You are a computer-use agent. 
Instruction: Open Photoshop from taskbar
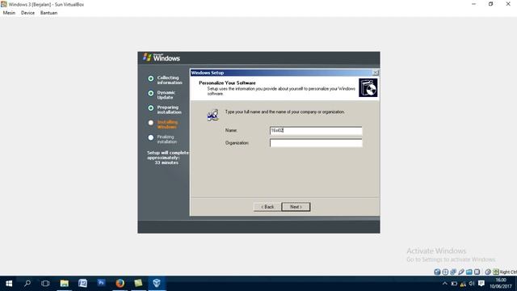tap(101, 283)
